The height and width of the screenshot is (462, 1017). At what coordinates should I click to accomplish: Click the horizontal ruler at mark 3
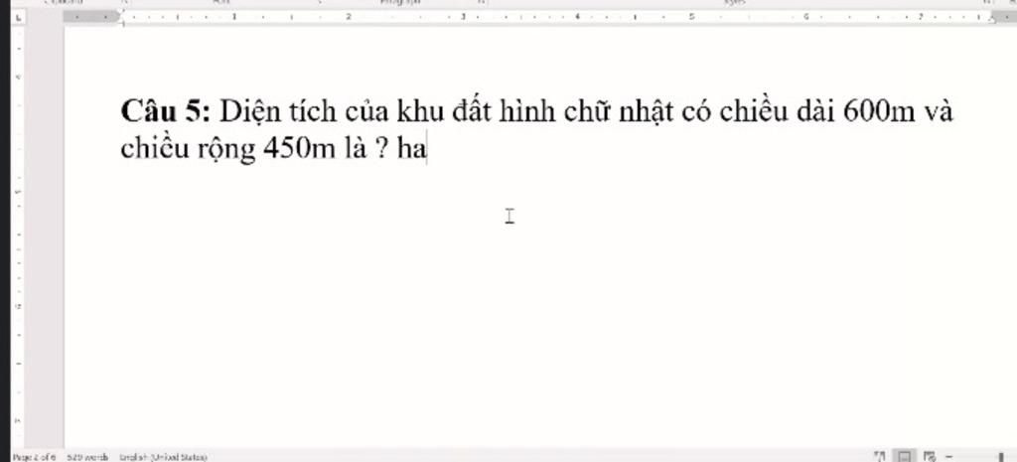coord(463,16)
